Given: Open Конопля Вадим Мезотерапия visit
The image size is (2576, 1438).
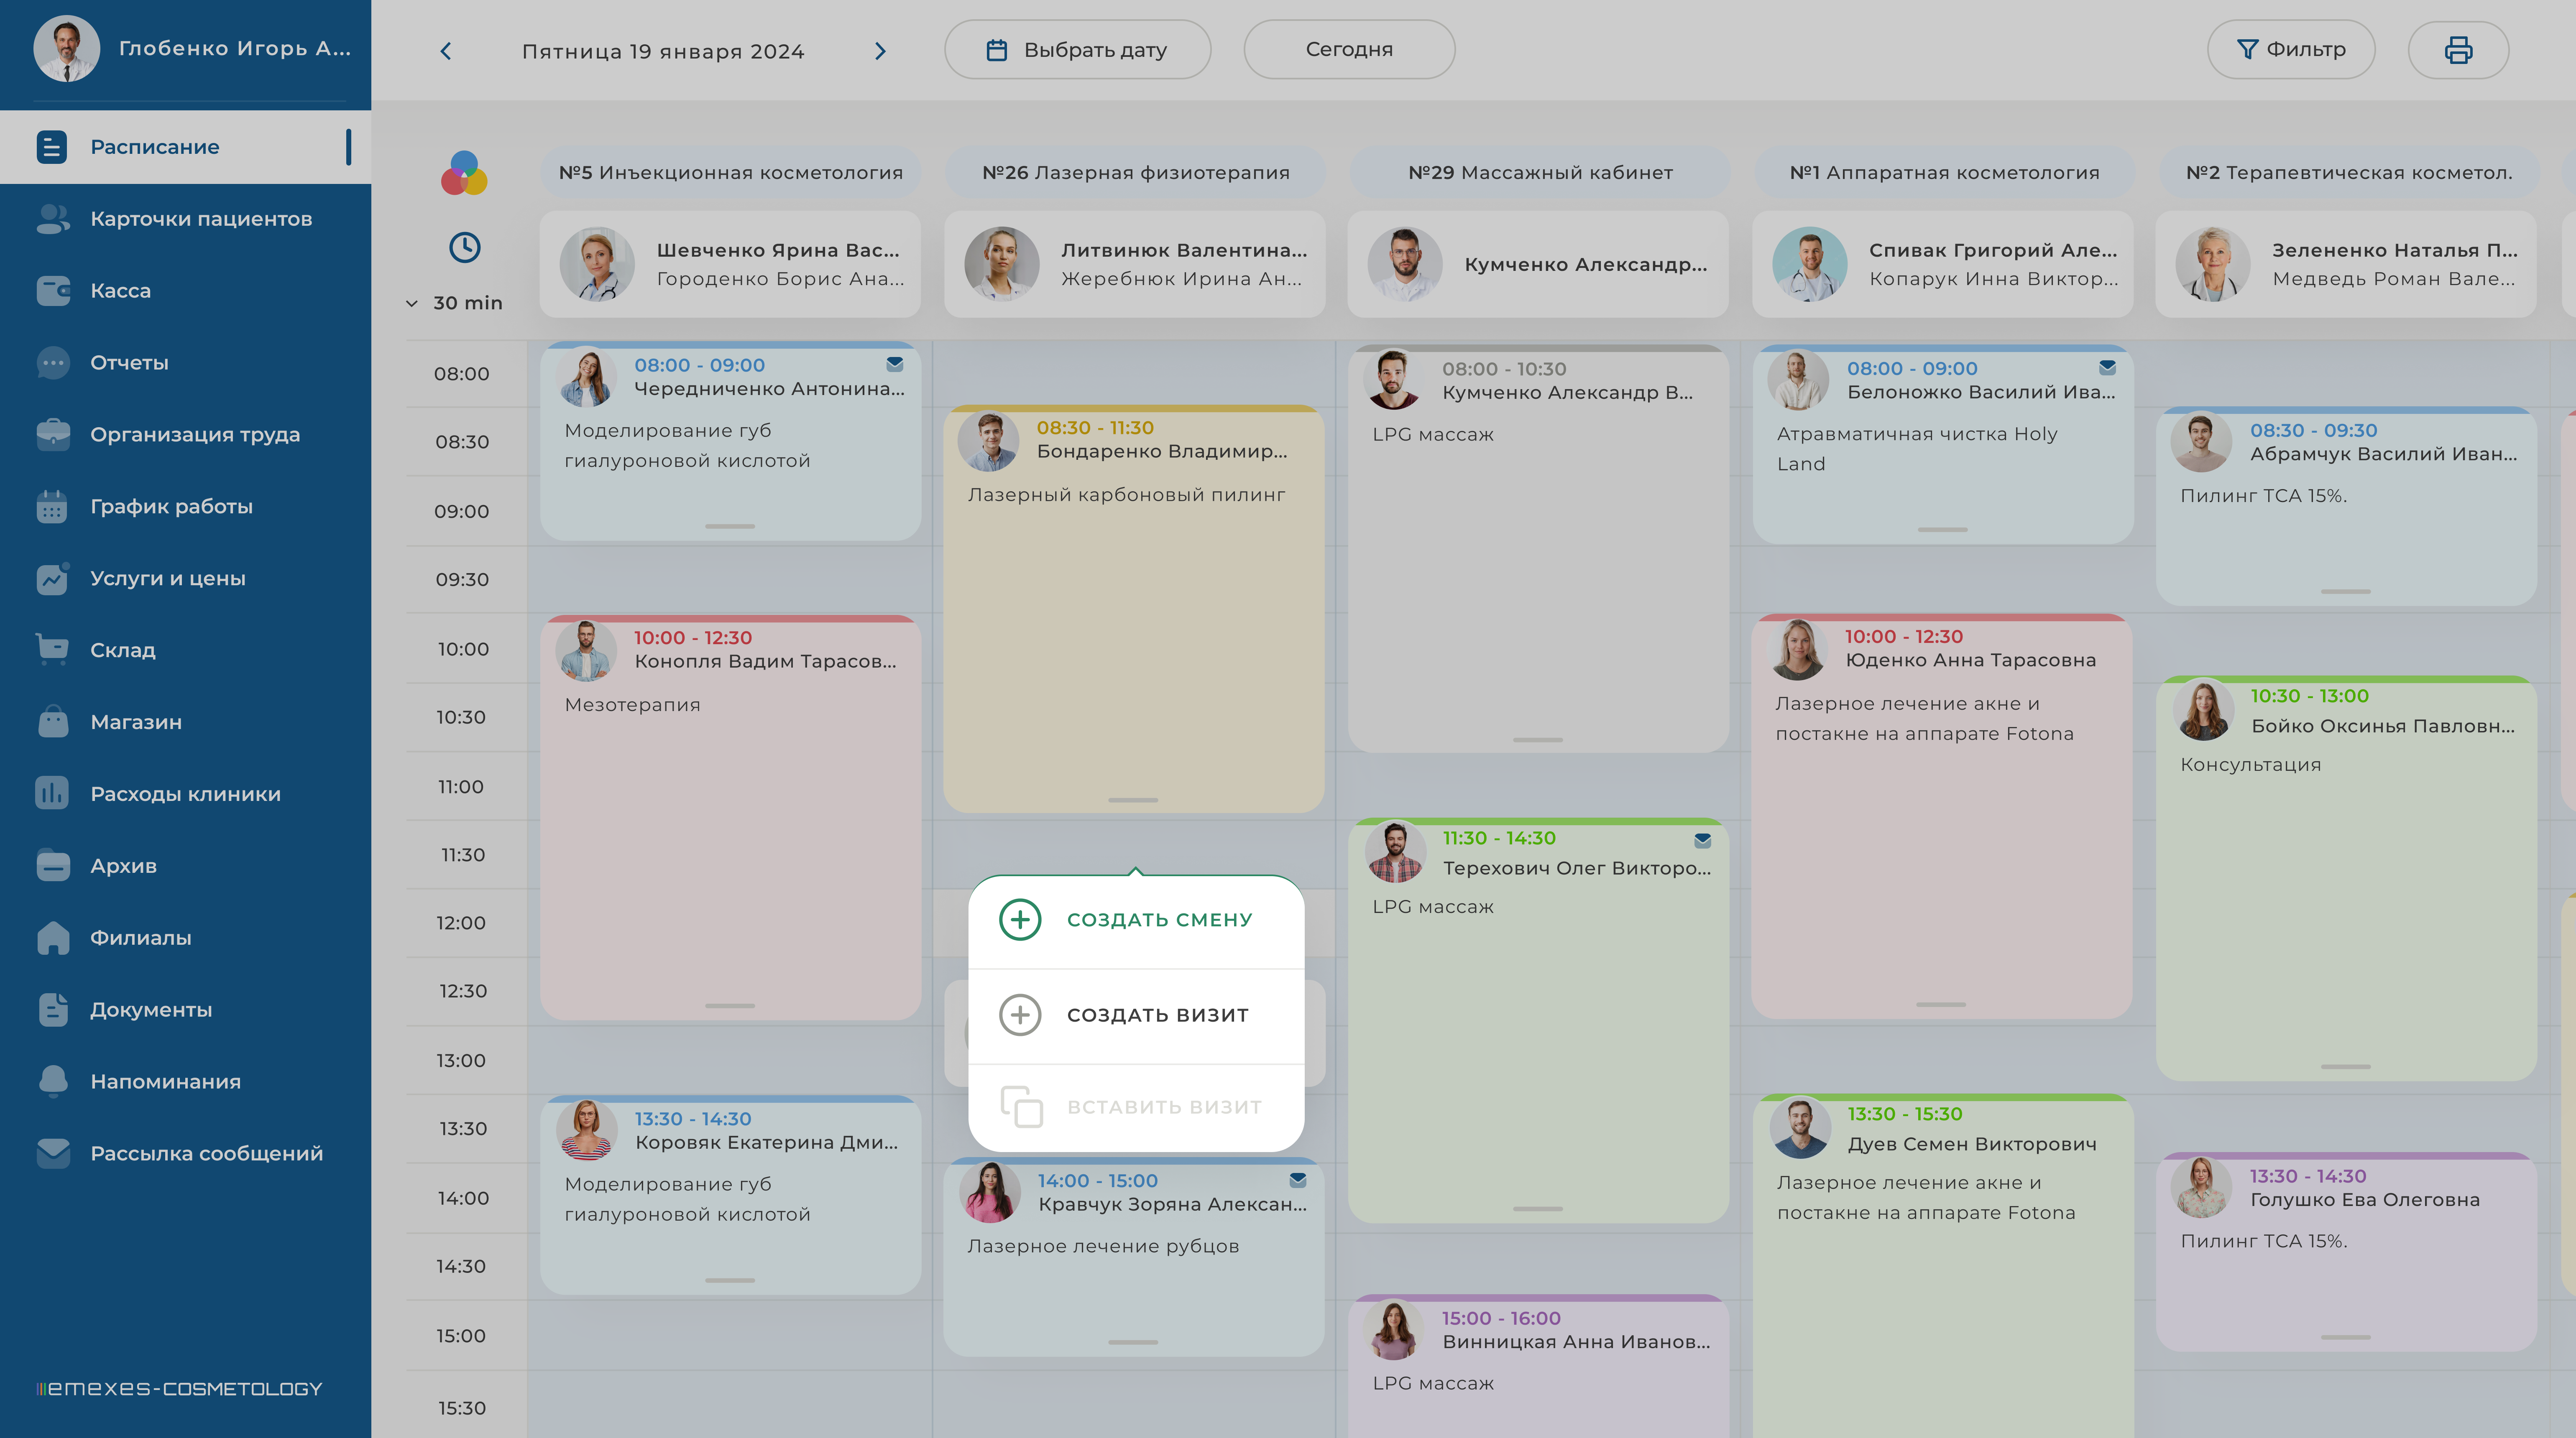Looking at the screenshot, I should pyautogui.click(x=730, y=817).
